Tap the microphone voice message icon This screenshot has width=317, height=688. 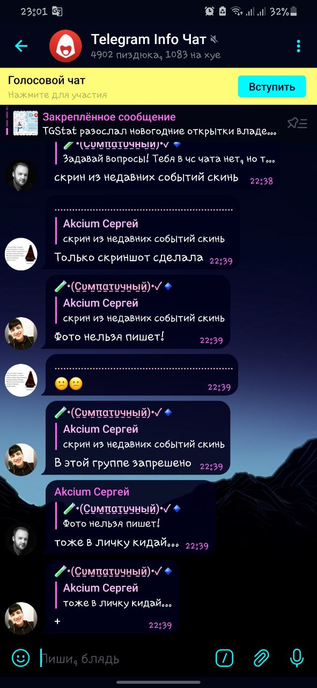tap(297, 657)
